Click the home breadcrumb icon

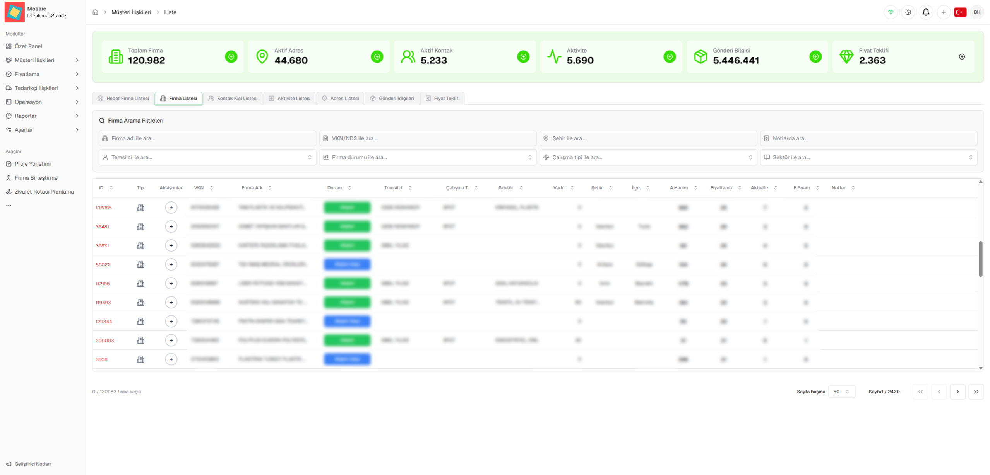[x=95, y=12]
